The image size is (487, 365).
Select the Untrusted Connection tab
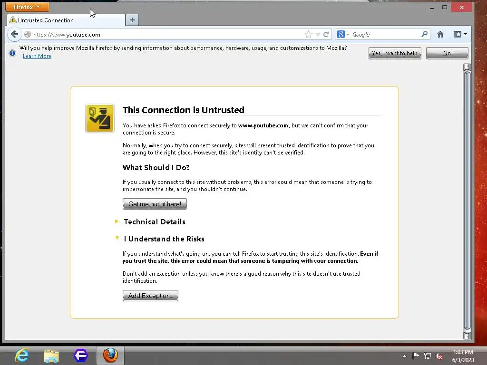pos(66,20)
